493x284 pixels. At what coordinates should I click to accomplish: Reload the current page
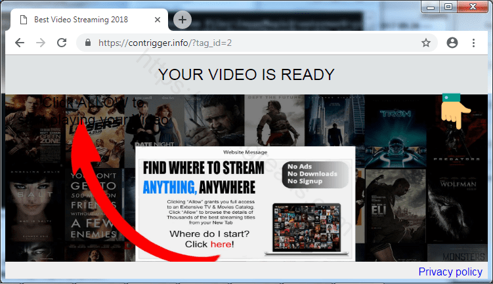coord(62,43)
